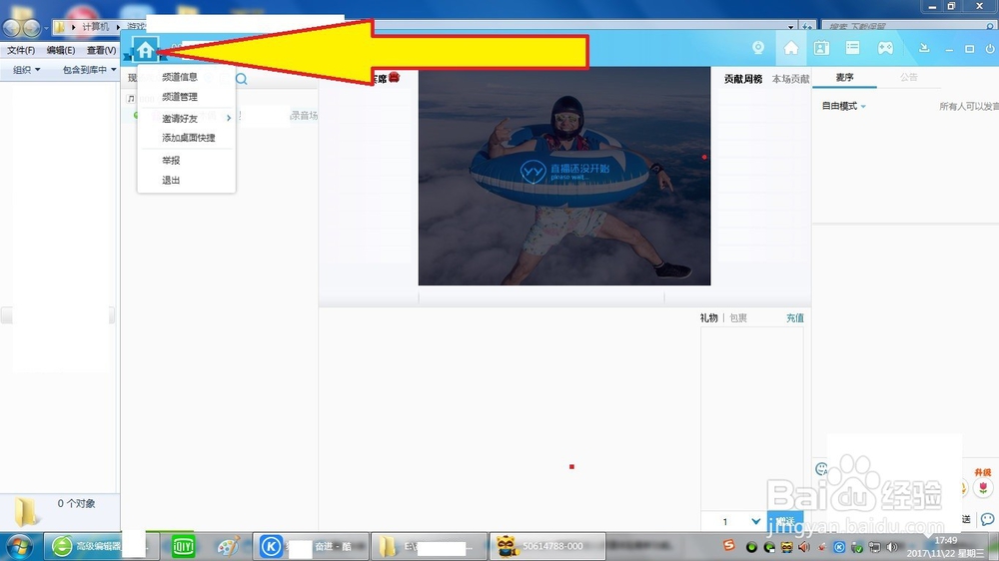
Task: Click the magnifier search icon in channel list
Action: click(x=242, y=79)
